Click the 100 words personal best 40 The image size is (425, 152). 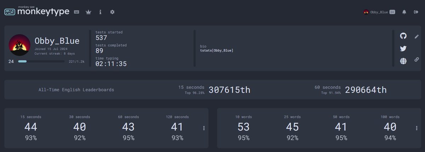(390, 127)
